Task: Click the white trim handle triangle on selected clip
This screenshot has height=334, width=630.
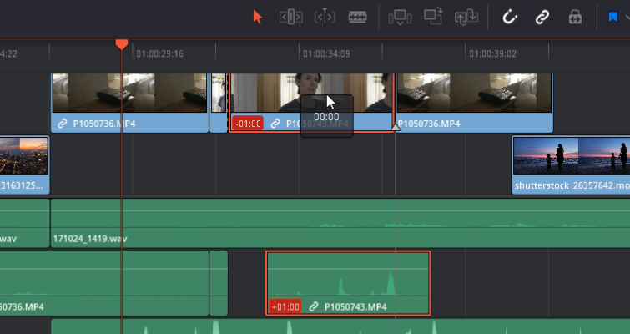Action: click(396, 128)
